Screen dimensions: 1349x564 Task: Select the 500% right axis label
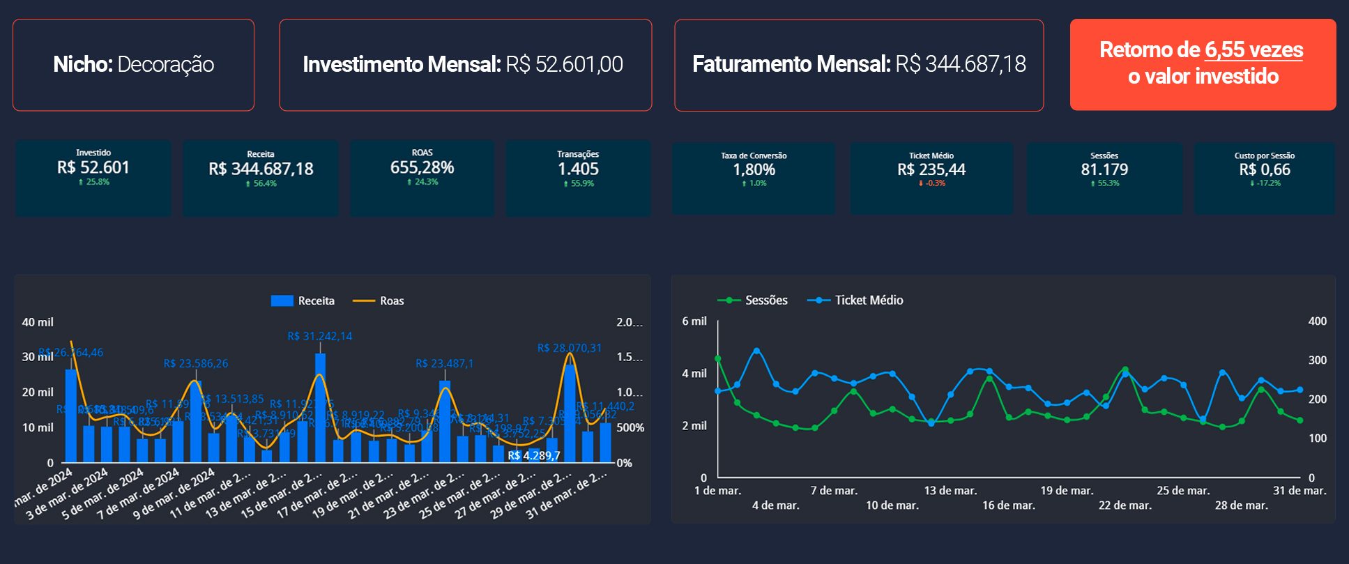click(x=630, y=427)
